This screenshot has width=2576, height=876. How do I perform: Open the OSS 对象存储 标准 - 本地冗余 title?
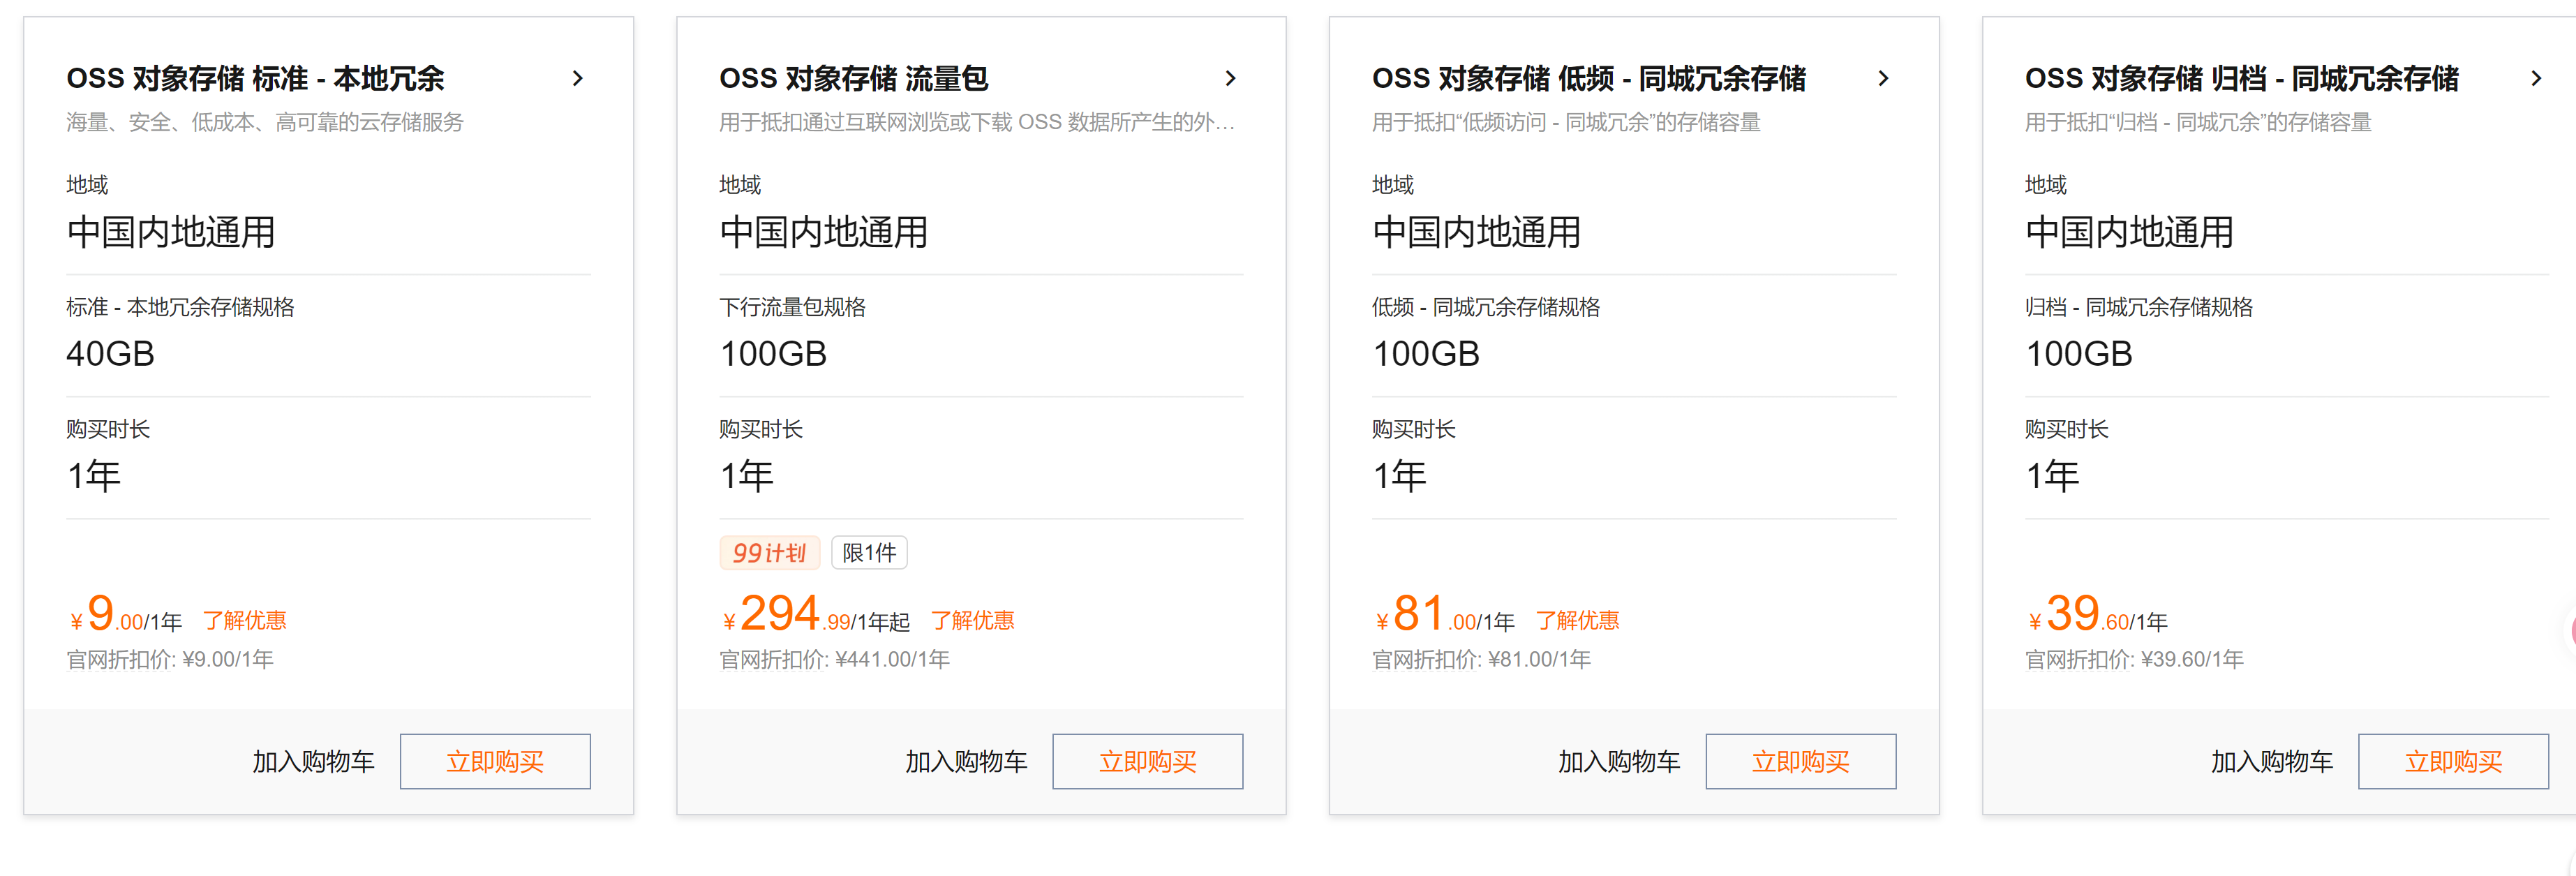(x=255, y=78)
